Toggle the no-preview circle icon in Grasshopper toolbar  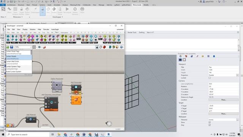[101, 47]
